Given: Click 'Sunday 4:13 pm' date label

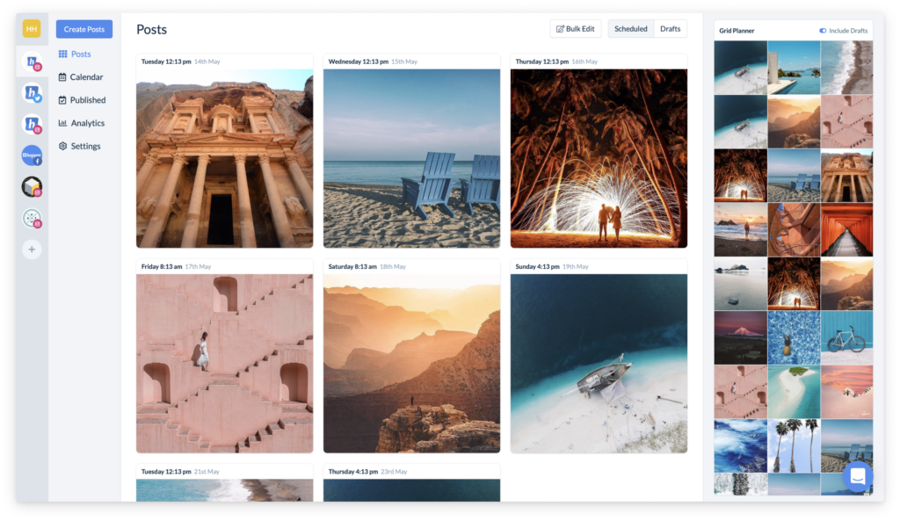Looking at the screenshot, I should [x=537, y=266].
